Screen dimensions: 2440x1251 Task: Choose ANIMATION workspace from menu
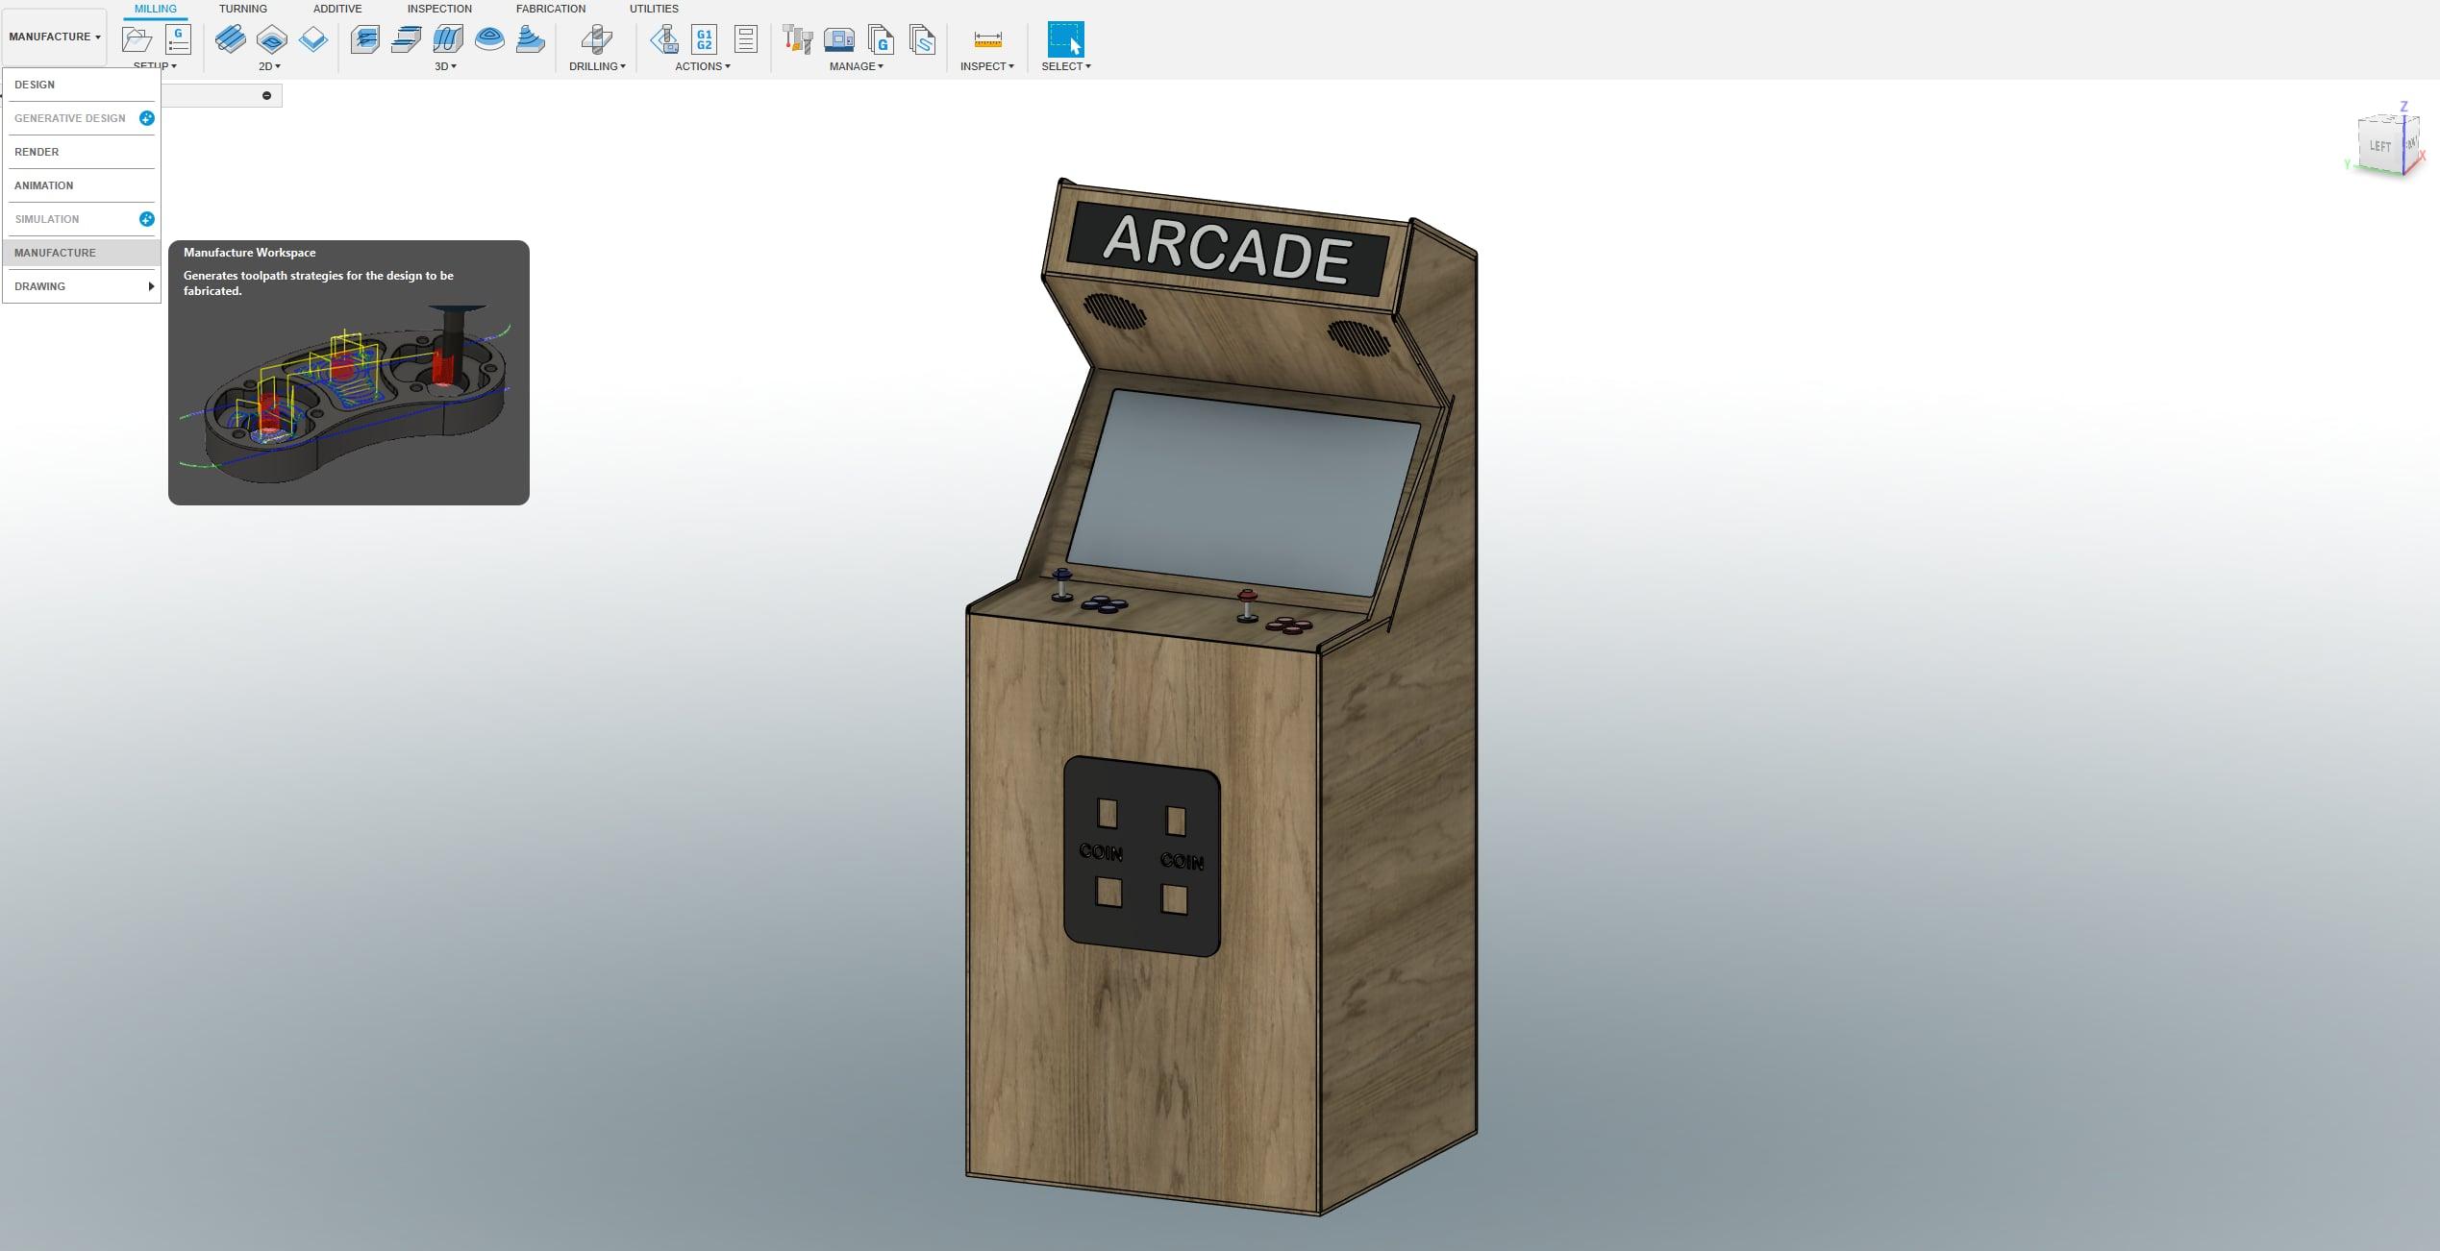click(x=82, y=185)
